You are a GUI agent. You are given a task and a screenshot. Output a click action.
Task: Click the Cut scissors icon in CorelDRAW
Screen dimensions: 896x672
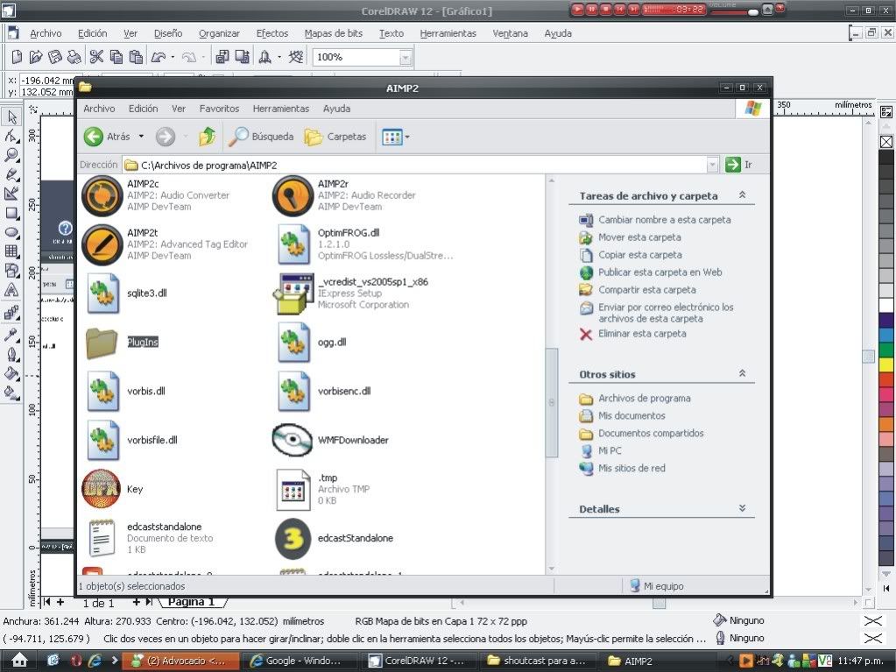click(x=96, y=57)
